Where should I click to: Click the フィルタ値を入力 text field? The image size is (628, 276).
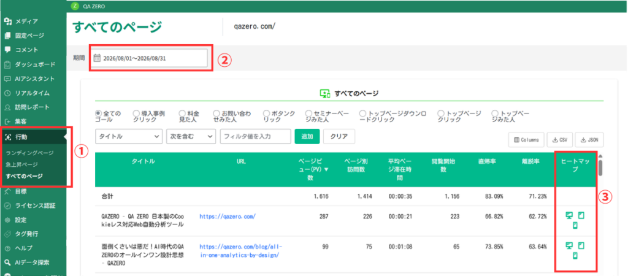tap(256, 136)
